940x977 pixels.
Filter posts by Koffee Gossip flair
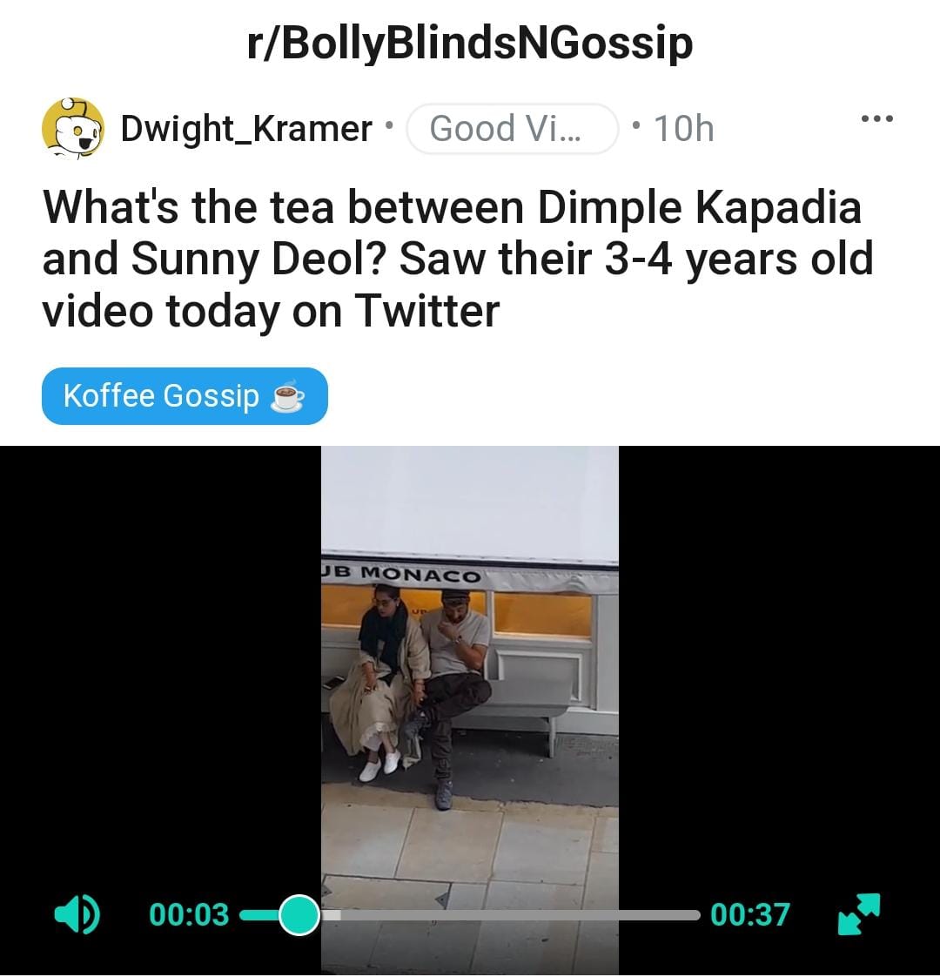pyautogui.click(x=185, y=396)
